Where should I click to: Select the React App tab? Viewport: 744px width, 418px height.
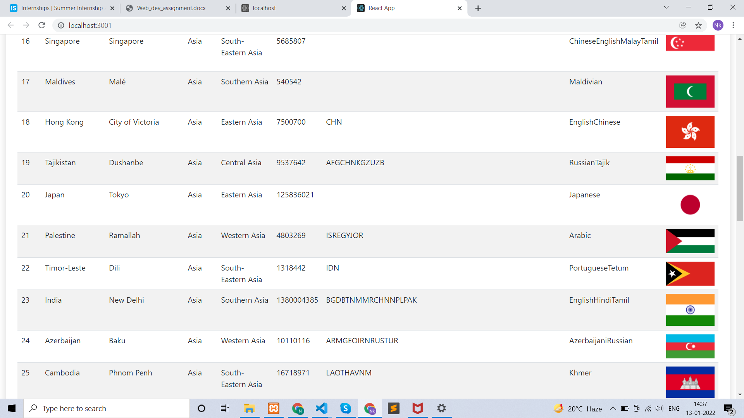(409, 8)
